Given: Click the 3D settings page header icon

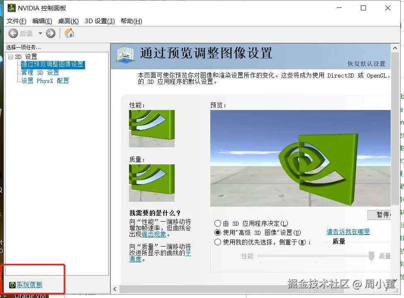Looking at the screenshot, I should (x=125, y=54).
